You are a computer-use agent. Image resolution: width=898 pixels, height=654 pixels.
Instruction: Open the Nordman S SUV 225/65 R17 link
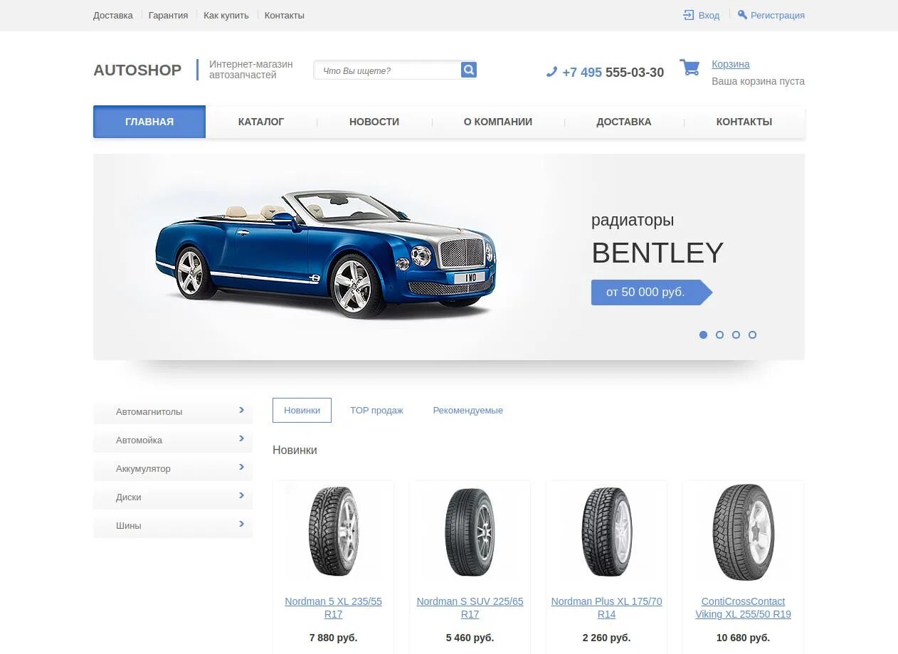(470, 608)
